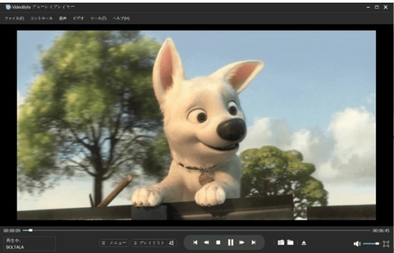Click the total duration 00:06:45

pyautogui.click(x=381, y=231)
